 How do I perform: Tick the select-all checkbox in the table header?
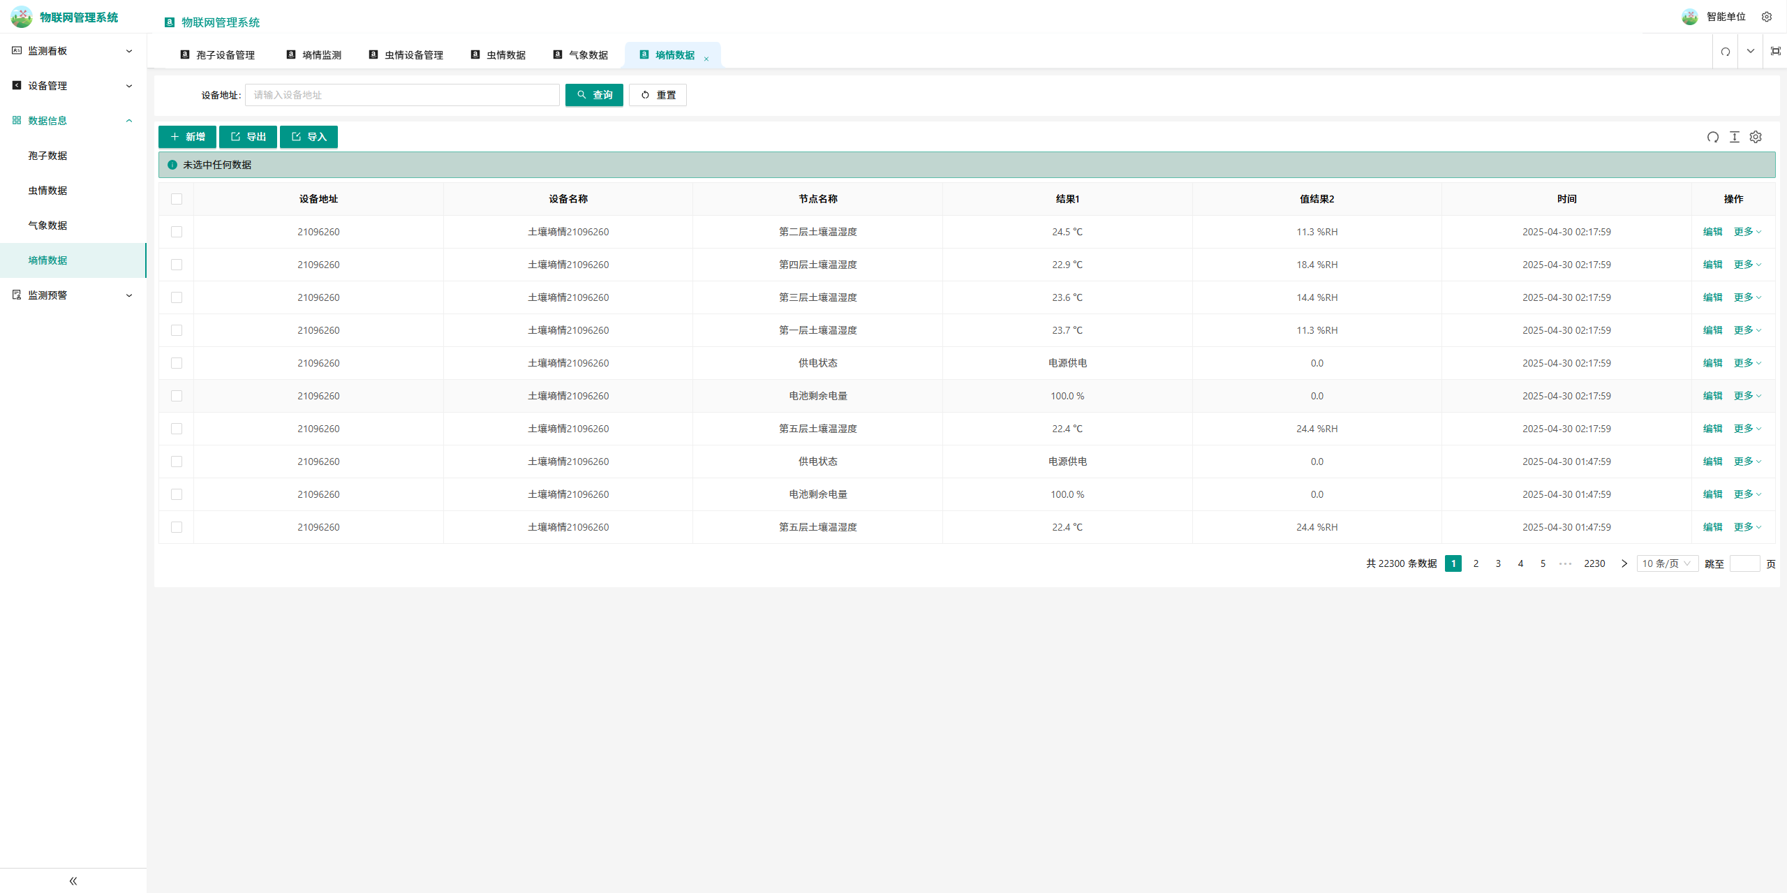pos(177,199)
